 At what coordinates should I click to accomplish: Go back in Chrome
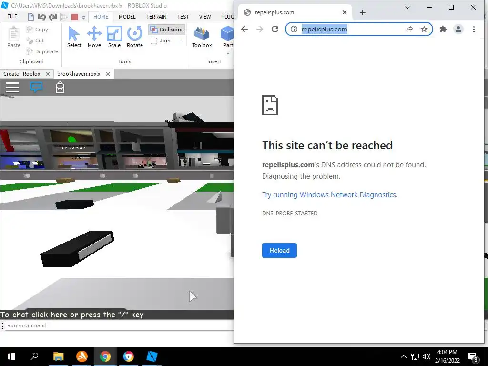(244, 29)
